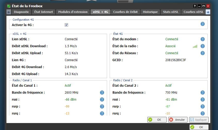
Task: Click the radio signal strength bars icon
Action: pyautogui.click(x=195, y=46)
